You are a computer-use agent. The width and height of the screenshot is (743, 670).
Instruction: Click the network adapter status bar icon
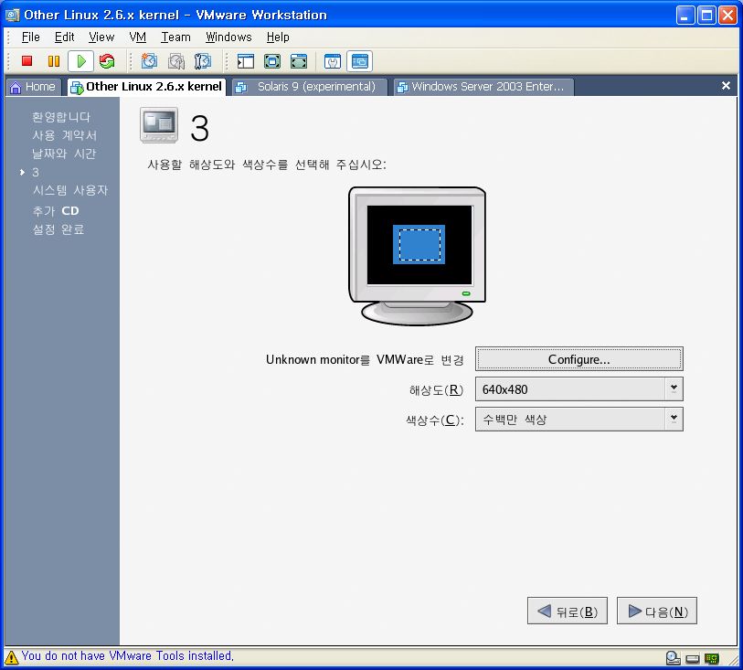tap(711, 657)
